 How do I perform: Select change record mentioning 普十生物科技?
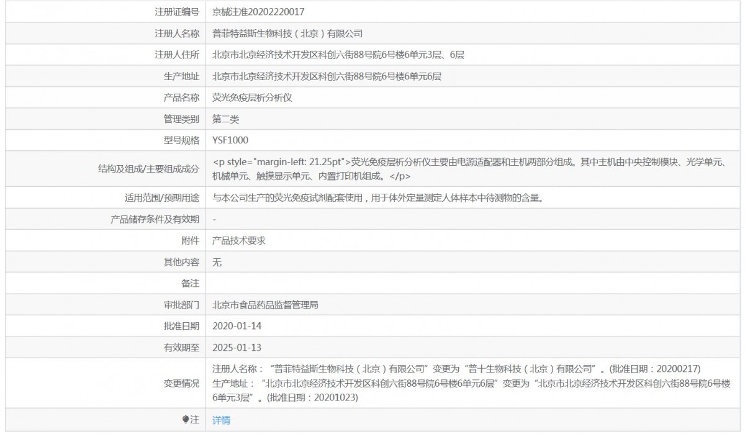pyautogui.click(x=457, y=368)
